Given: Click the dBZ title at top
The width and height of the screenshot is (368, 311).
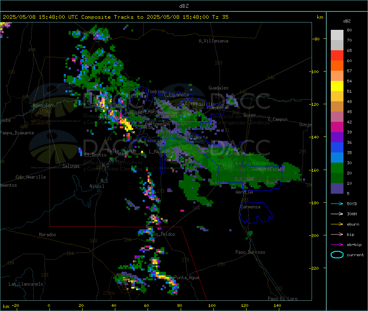Looking at the screenshot, I should [x=184, y=6].
